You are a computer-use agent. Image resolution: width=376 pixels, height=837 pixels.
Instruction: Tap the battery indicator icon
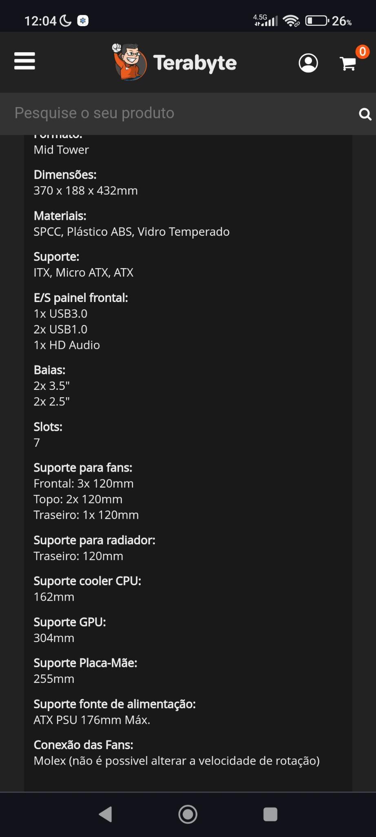point(317,20)
